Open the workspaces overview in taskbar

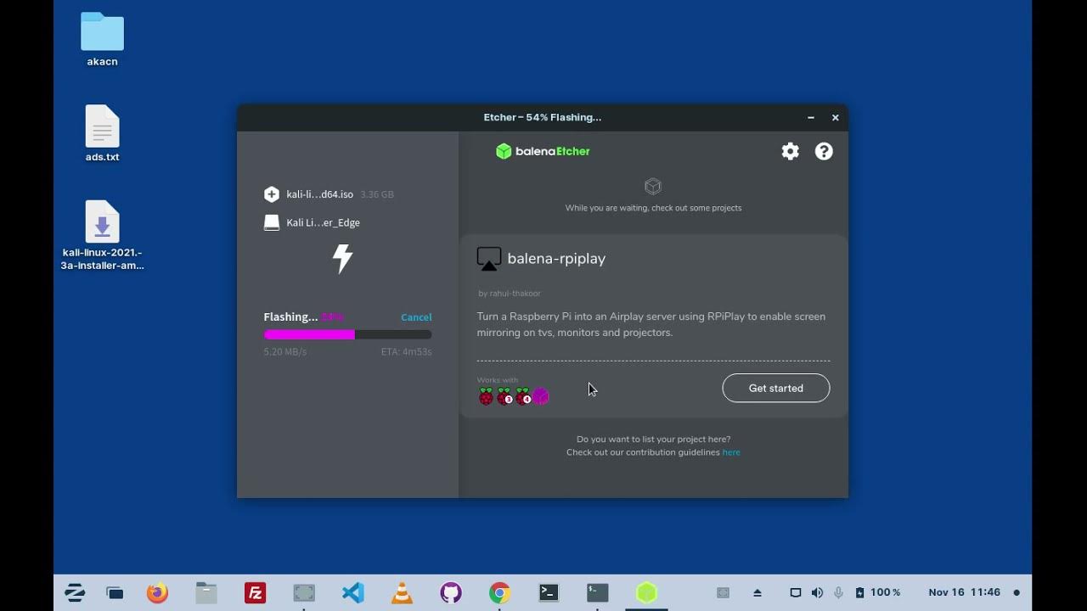click(x=115, y=592)
